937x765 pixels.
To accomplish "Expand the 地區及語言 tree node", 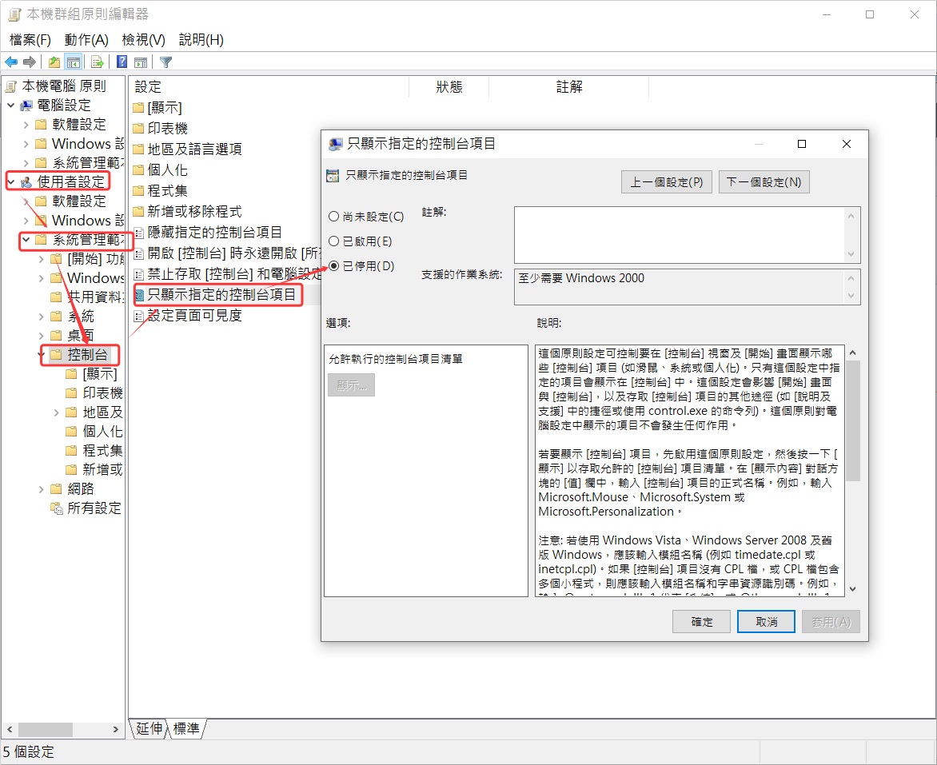I will click(57, 412).
